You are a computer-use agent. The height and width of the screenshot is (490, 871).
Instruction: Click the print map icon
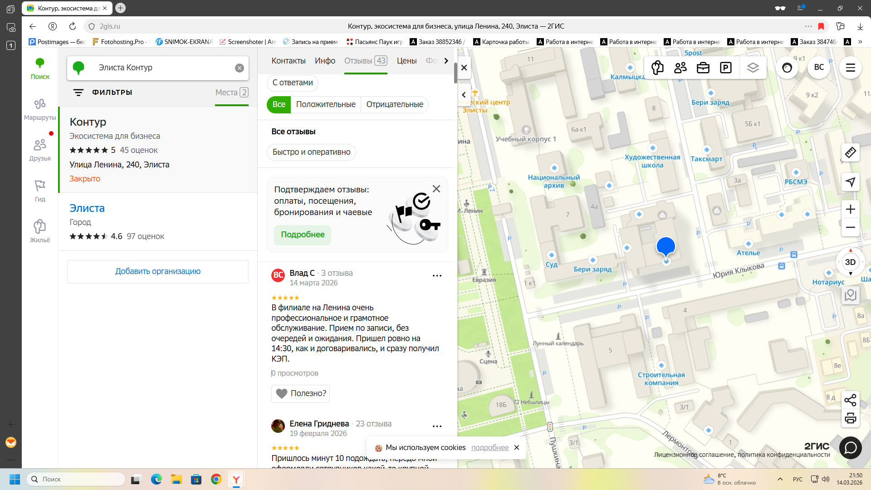850,418
